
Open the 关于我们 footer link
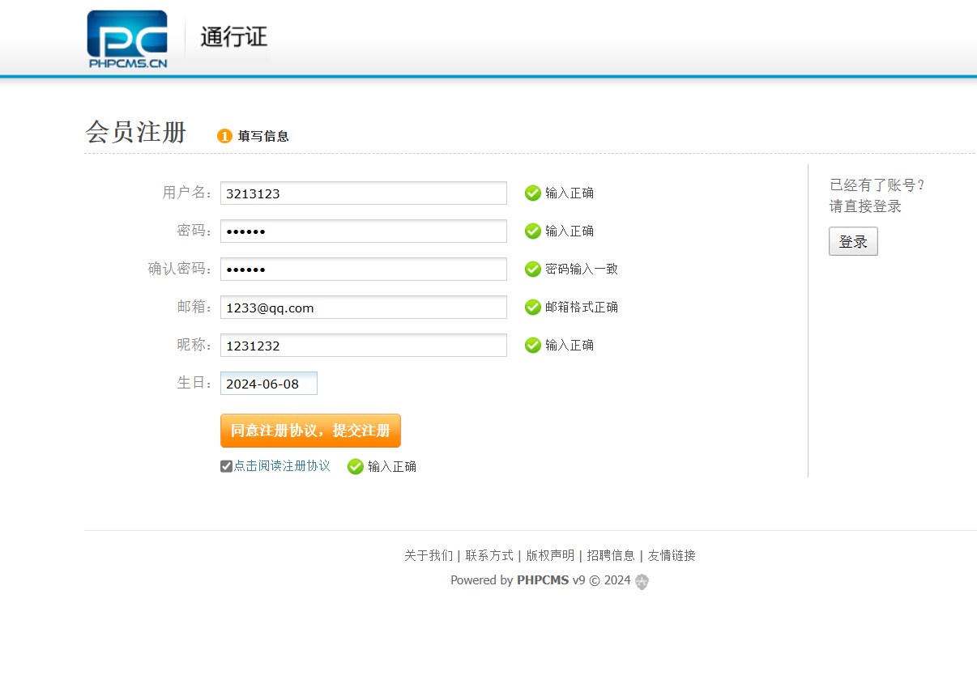pos(429,555)
